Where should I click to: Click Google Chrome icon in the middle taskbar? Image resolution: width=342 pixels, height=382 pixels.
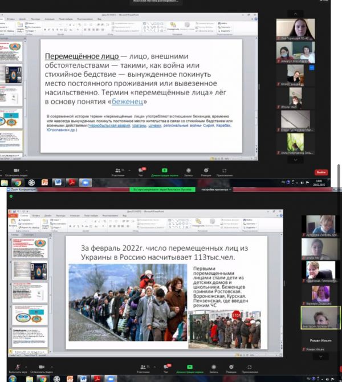pyautogui.click(x=18, y=182)
